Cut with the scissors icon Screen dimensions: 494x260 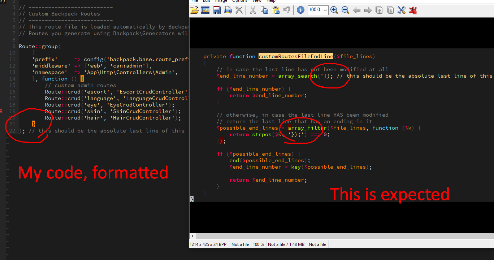click(x=252, y=10)
